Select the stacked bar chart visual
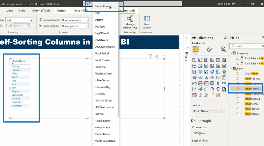The height and width of the screenshot is (146, 264). click(194, 60)
